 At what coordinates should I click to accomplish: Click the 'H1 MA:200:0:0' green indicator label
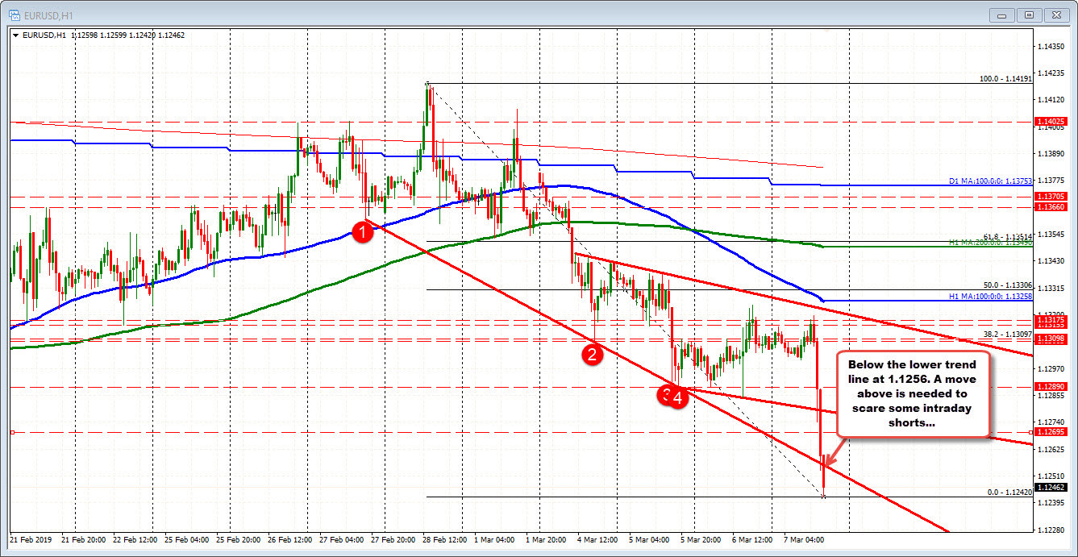(x=989, y=243)
